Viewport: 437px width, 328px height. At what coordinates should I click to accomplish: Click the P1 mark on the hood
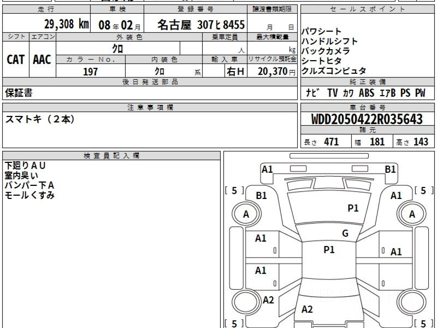pos(353,208)
